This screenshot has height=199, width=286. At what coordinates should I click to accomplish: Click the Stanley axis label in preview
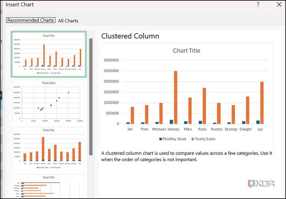coord(231,129)
